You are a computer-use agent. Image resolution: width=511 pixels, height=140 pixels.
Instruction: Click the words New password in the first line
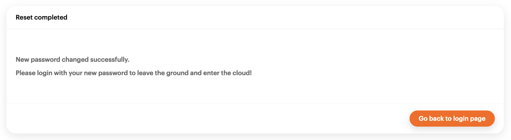(x=38, y=60)
